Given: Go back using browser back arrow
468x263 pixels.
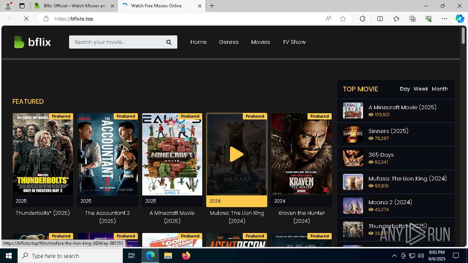Looking at the screenshot, I should [x=10, y=19].
